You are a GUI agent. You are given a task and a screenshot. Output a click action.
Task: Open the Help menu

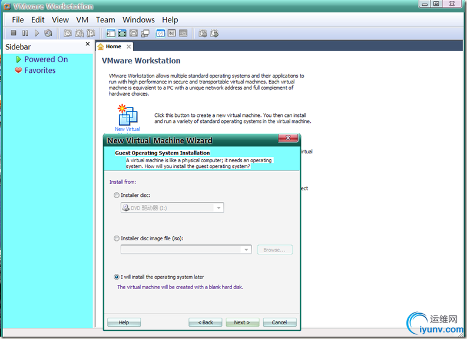(x=170, y=20)
